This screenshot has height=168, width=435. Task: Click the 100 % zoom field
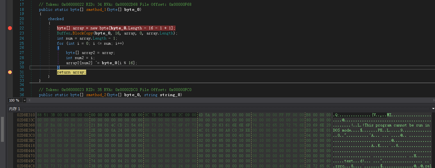point(14,100)
